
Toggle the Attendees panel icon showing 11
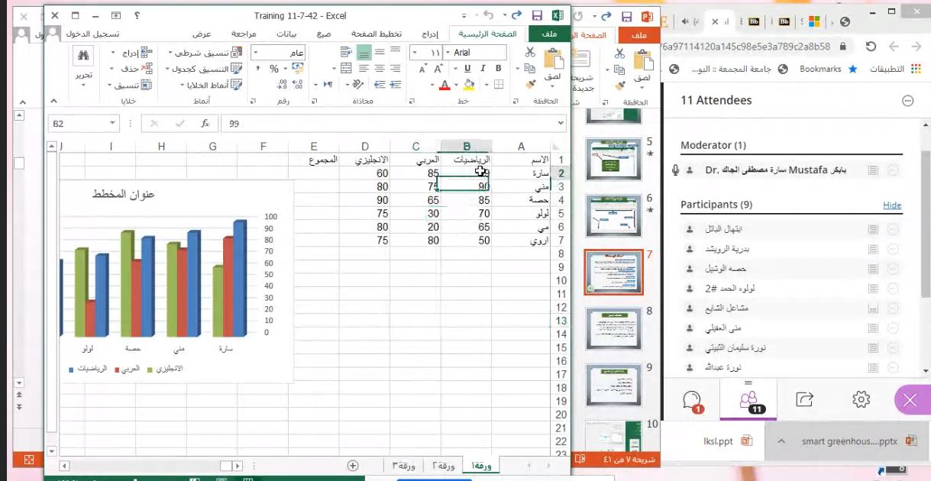pos(748,400)
